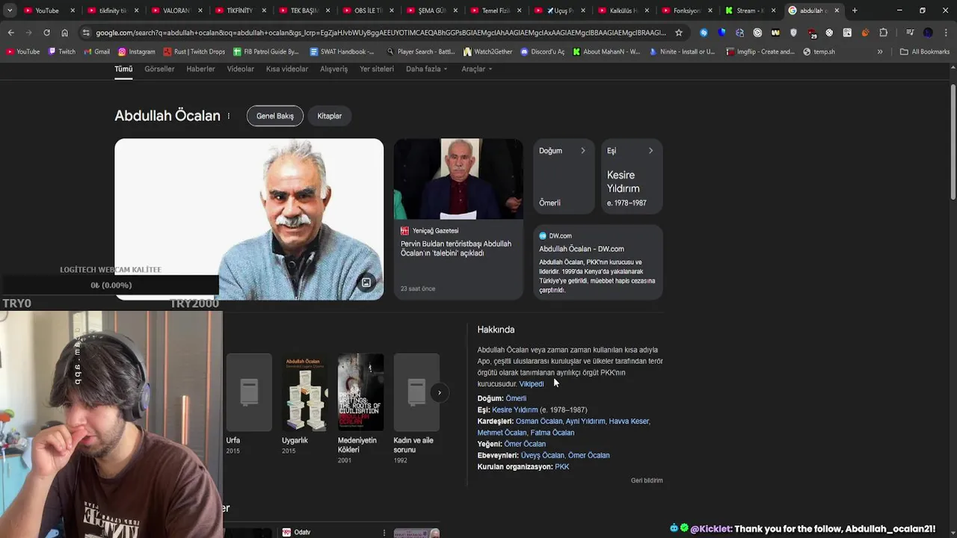The width and height of the screenshot is (957, 538).
Task: Switch to the Stream browser tab
Action: pyautogui.click(x=750, y=10)
